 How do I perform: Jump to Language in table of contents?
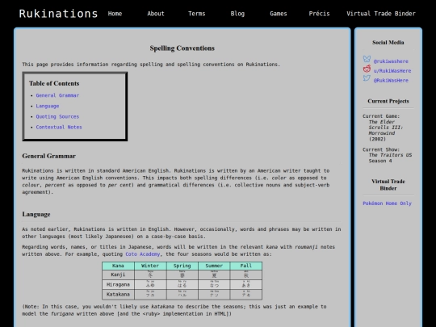(48, 106)
